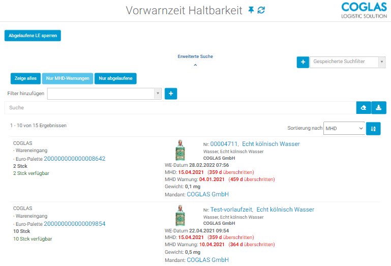The width and height of the screenshot is (391, 266).
Task: Open the Gespeicherte Suchfilter dropdown
Action: point(347,62)
